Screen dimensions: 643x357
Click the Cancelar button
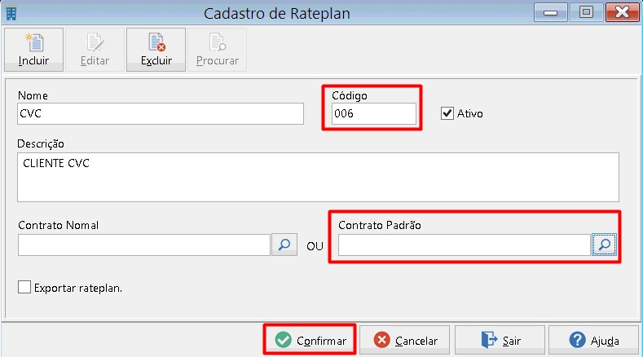[x=405, y=340]
